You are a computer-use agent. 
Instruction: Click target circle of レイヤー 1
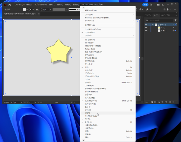point(173,25)
